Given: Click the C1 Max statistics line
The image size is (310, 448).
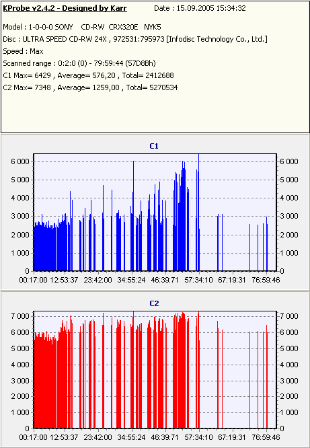Looking at the screenshot, I should pos(88,75).
